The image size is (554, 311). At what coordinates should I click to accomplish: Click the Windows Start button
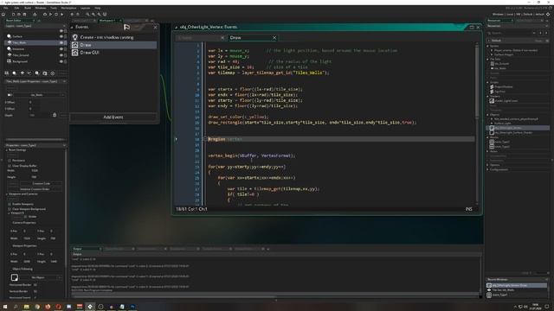5,307
